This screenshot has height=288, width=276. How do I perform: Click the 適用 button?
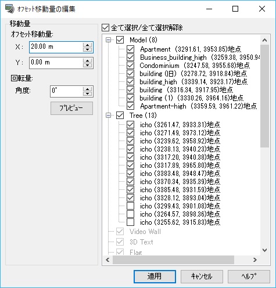pyautogui.click(x=155, y=276)
